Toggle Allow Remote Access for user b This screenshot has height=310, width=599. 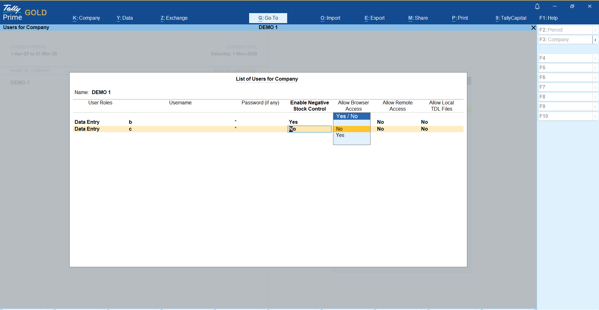tap(381, 122)
